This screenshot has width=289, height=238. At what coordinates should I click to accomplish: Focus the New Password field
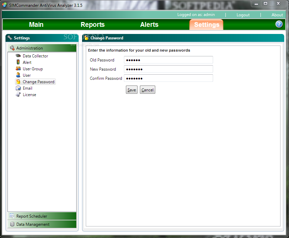click(168, 69)
